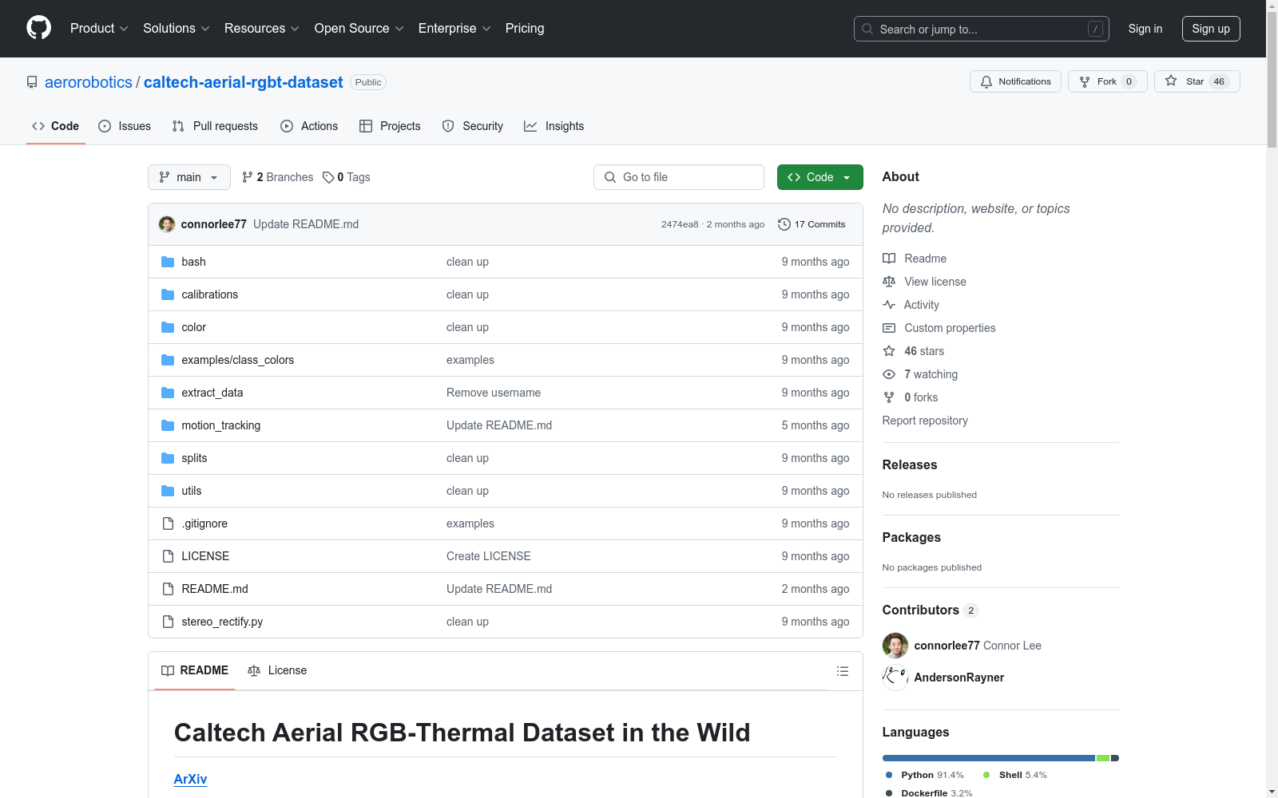The width and height of the screenshot is (1278, 798).
Task: Click the .gitignore file icon
Action: tap(168, 523)
